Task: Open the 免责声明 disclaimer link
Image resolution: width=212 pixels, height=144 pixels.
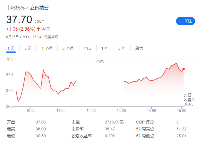Action: [x=51, y=37]
